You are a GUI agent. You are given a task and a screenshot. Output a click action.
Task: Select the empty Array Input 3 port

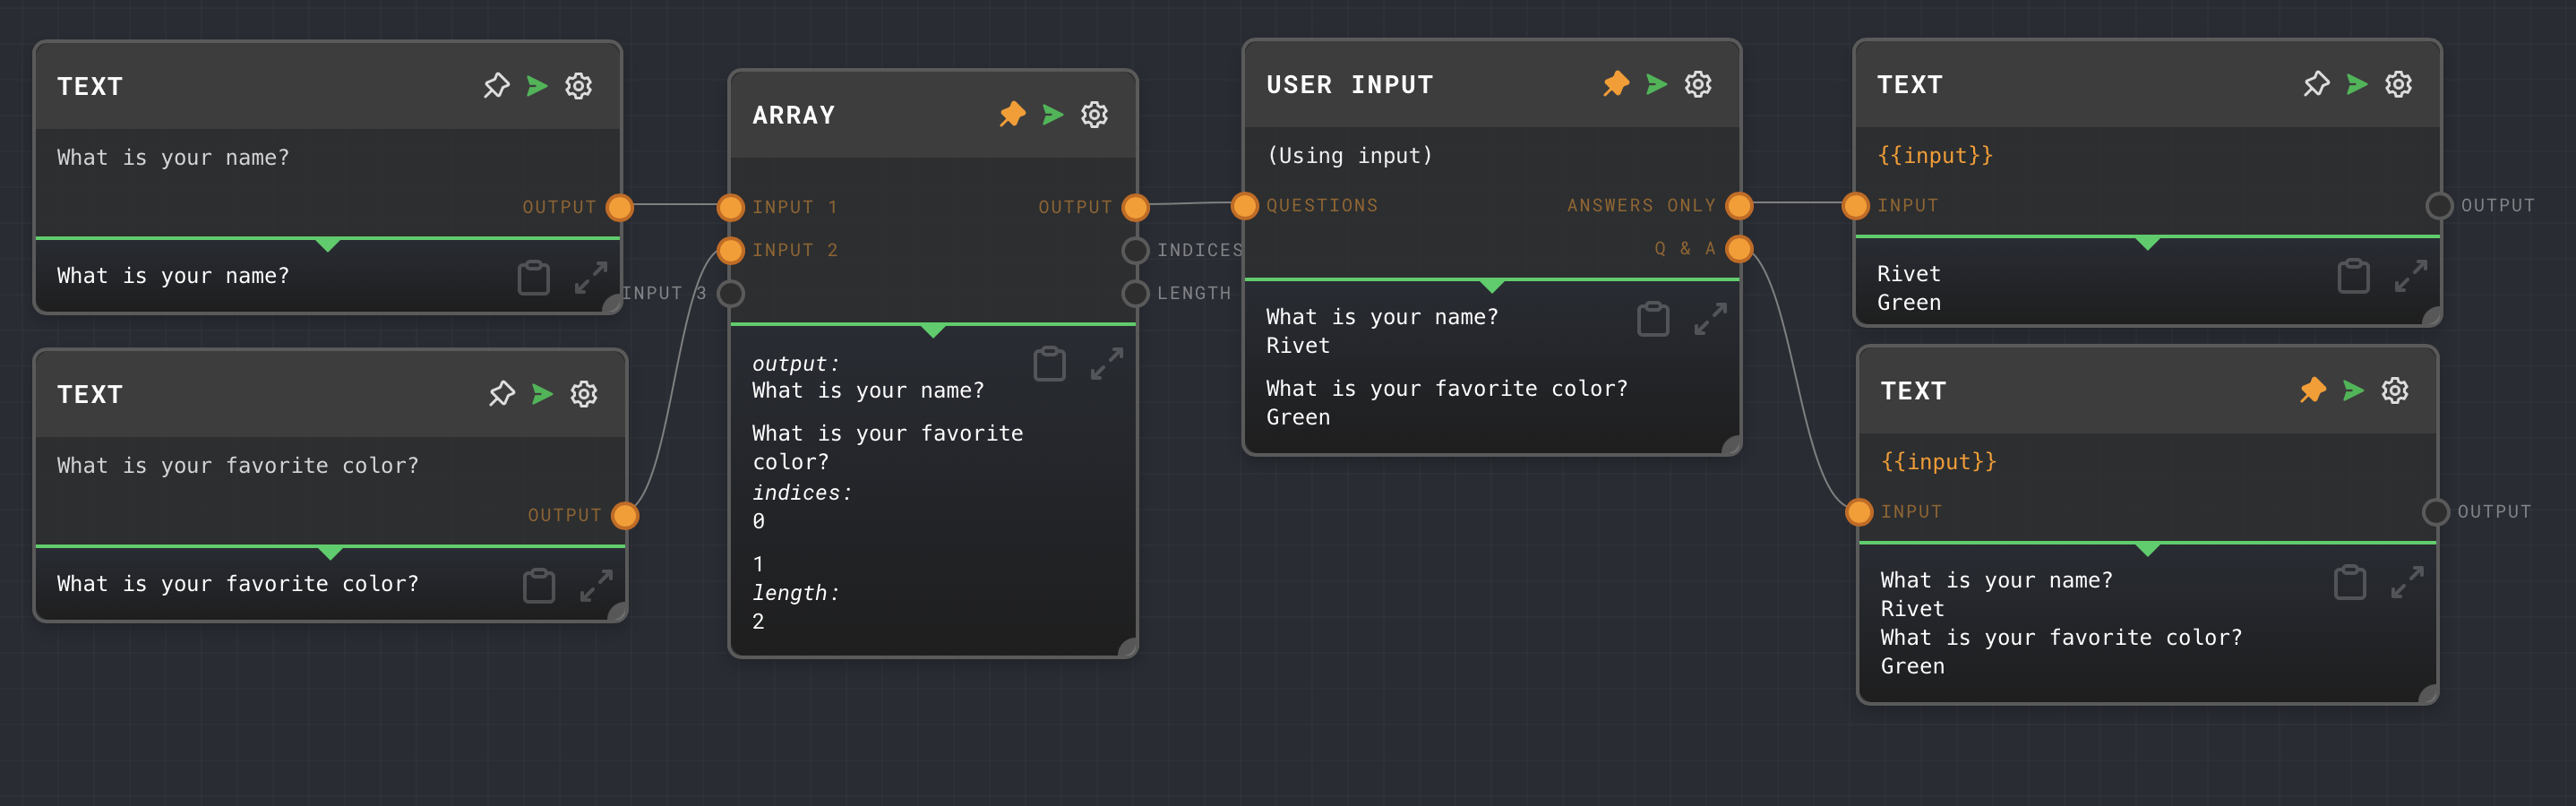pyautogui.click(x=731, y=293)
